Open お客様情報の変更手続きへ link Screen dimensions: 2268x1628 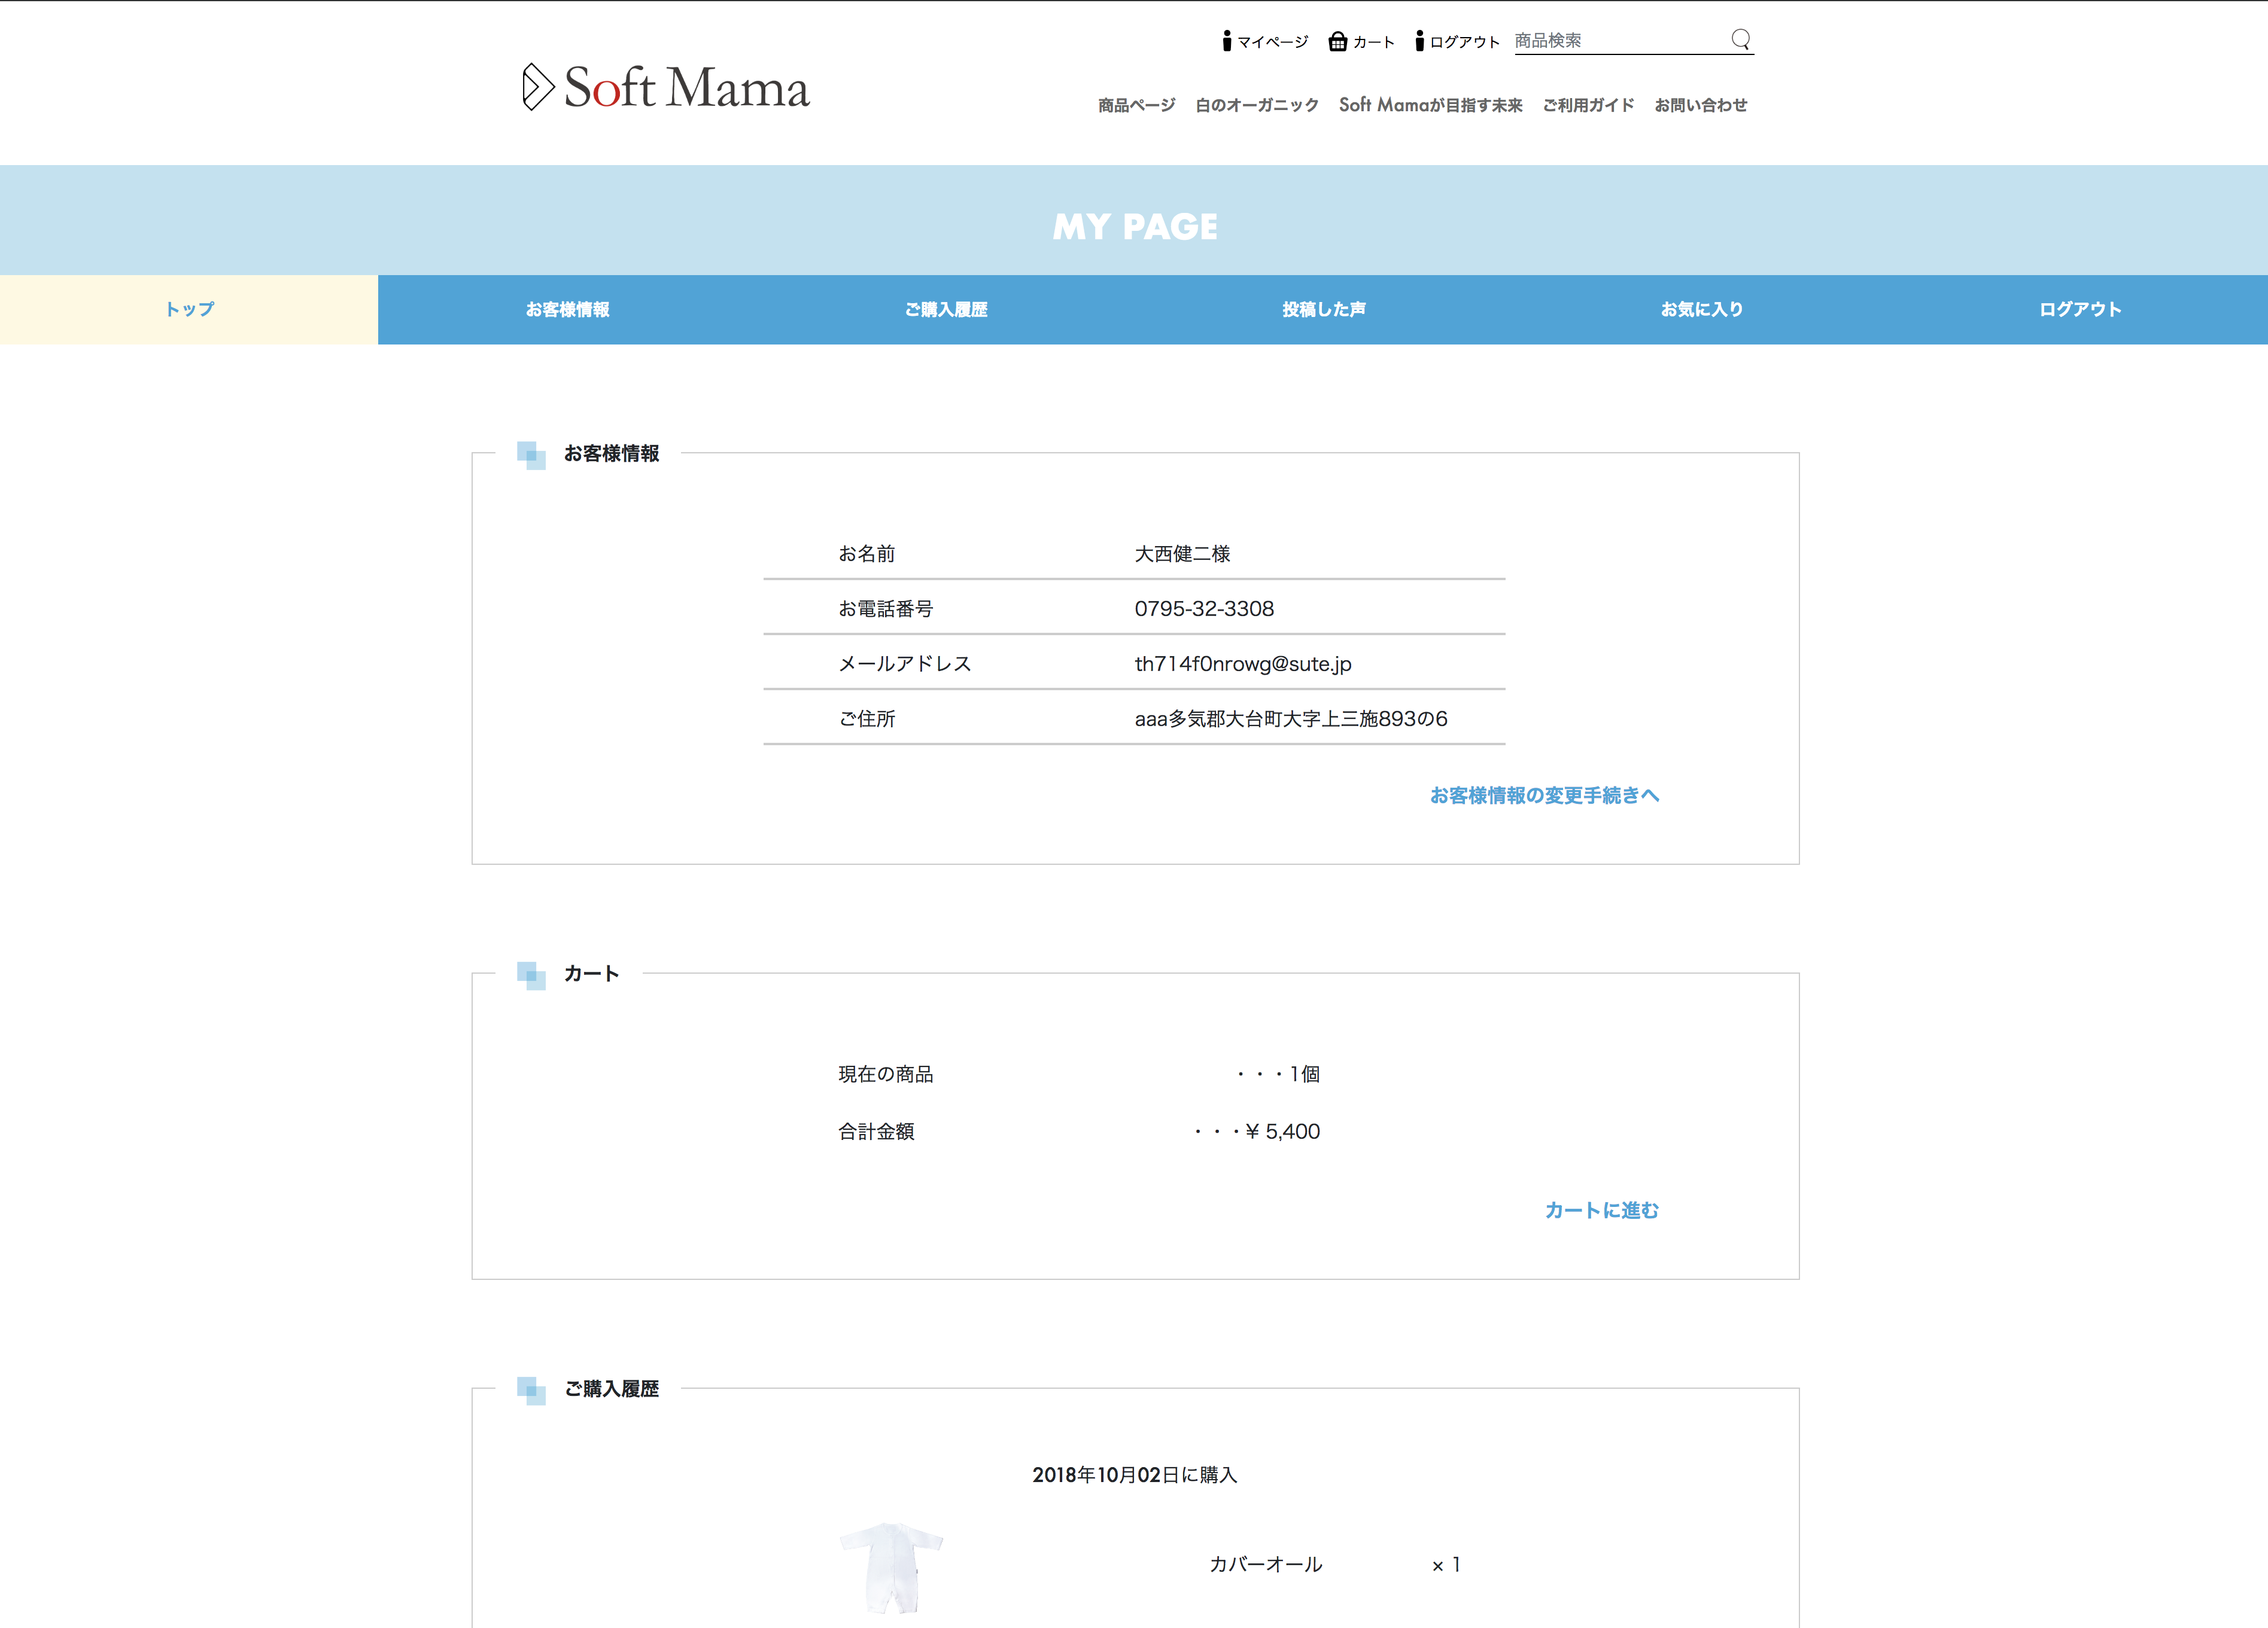pyautogui.click(x=1544, y=795)
